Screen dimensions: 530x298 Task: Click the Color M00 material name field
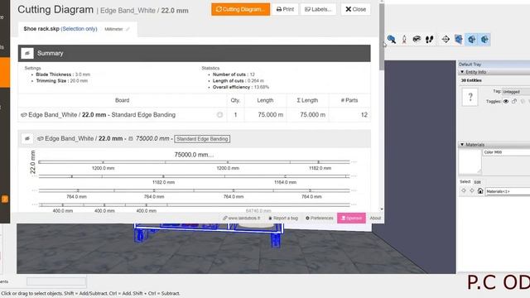tap(506, 152)
